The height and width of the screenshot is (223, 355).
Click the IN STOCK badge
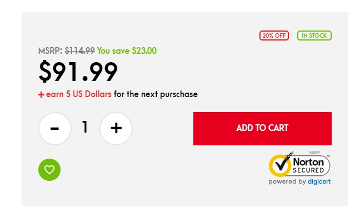314,36
